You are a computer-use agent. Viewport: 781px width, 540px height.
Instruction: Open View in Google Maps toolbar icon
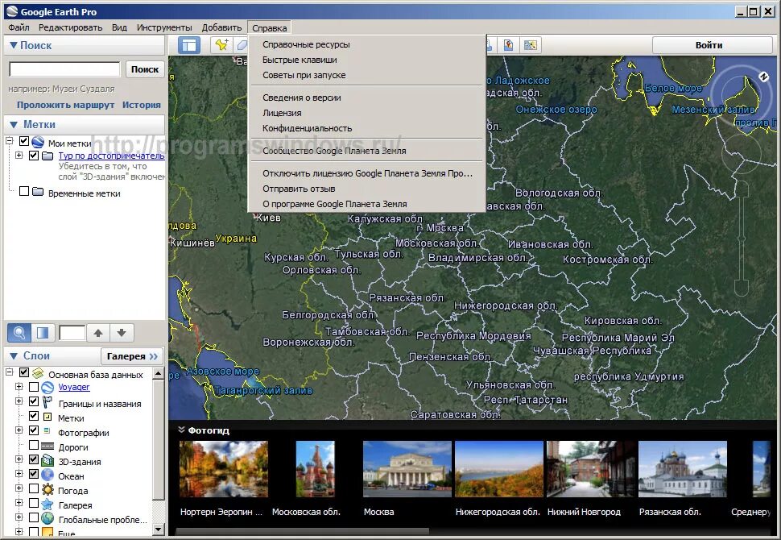coord(508,45)
